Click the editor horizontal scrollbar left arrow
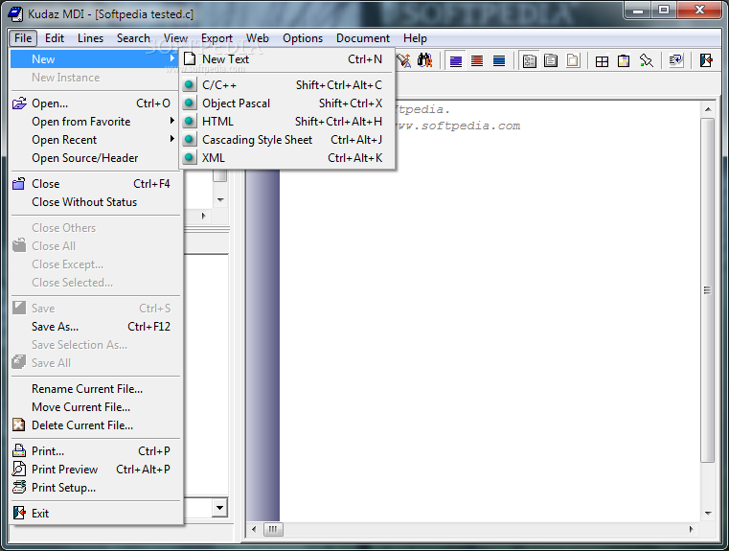The height and width of the screenshot is (551, 729). tap(254, 529)
